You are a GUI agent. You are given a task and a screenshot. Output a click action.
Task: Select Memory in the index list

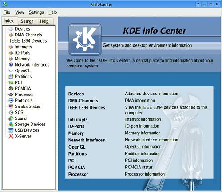[22, 59]
